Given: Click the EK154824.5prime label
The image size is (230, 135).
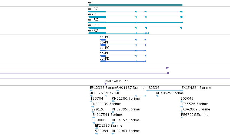Looking at the screenshot, I should tap(196, 88).
